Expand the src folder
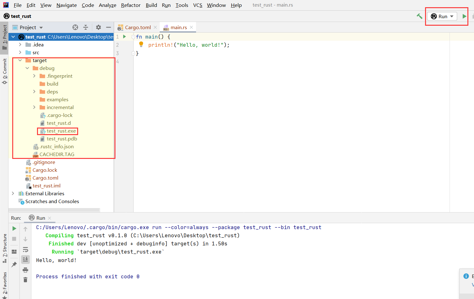Viewport: 474px width, 299px height. click(20, 52)
